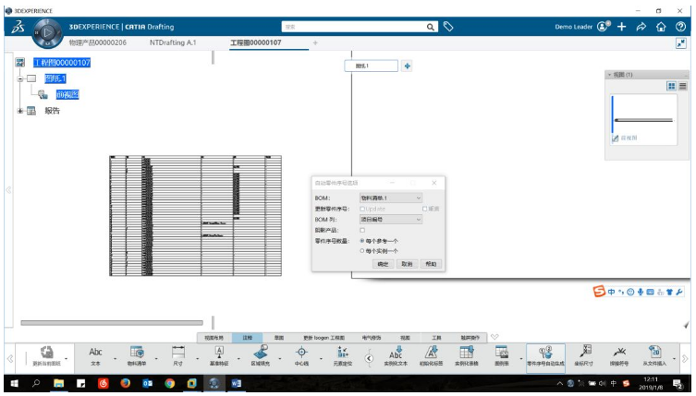This screenshot has width=696, height=396.
Task: Tick the Update checkbox in dialog
Action: pos(362,209)
